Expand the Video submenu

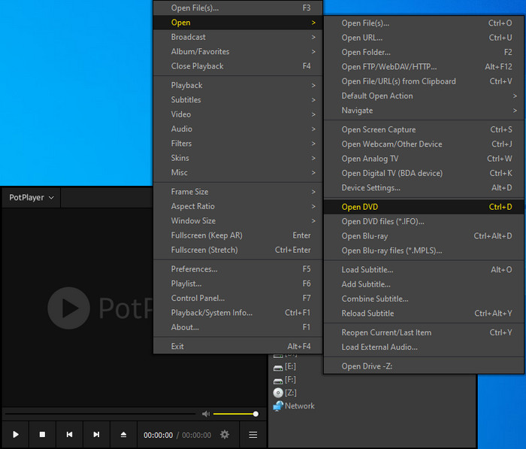[238, 114]
